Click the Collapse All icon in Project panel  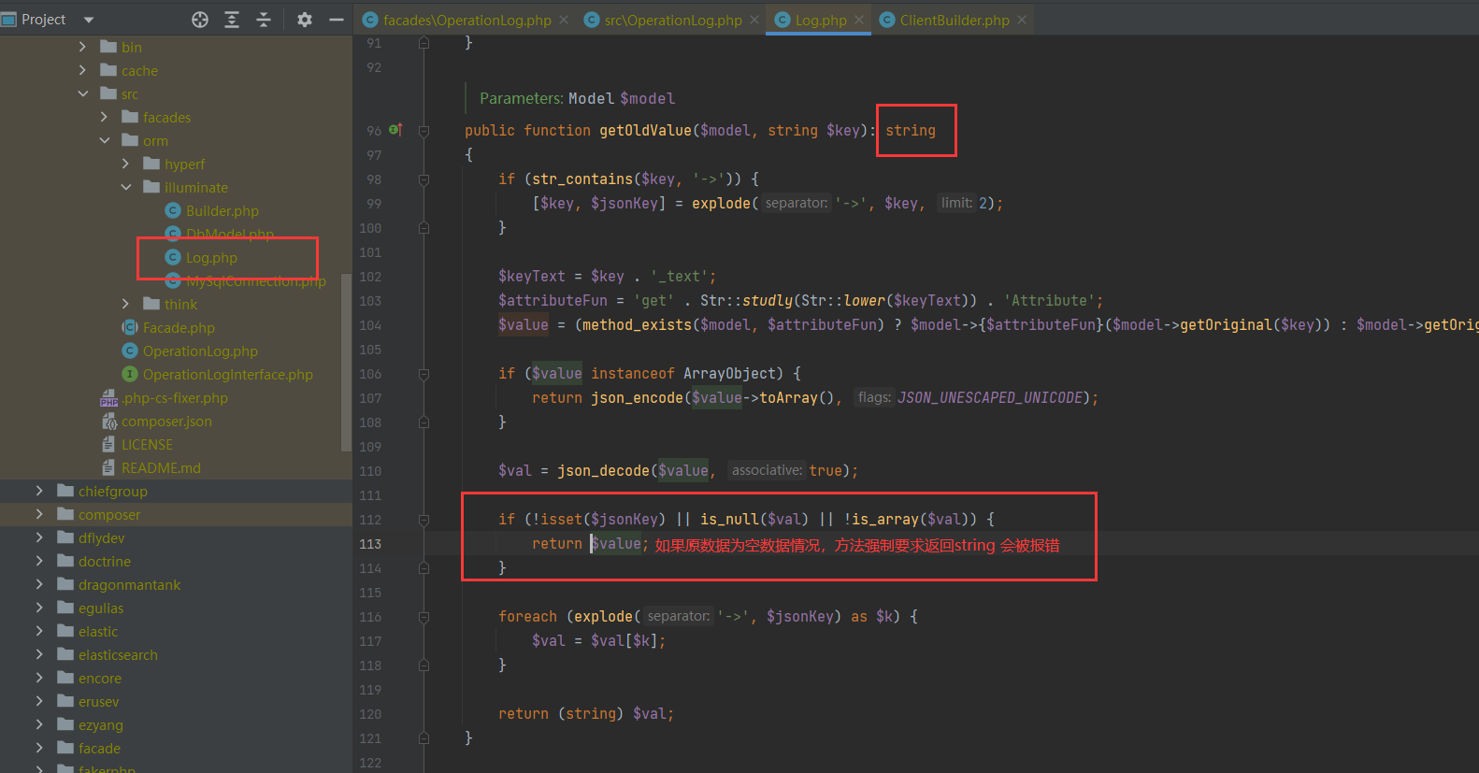[x=264, y=20]
